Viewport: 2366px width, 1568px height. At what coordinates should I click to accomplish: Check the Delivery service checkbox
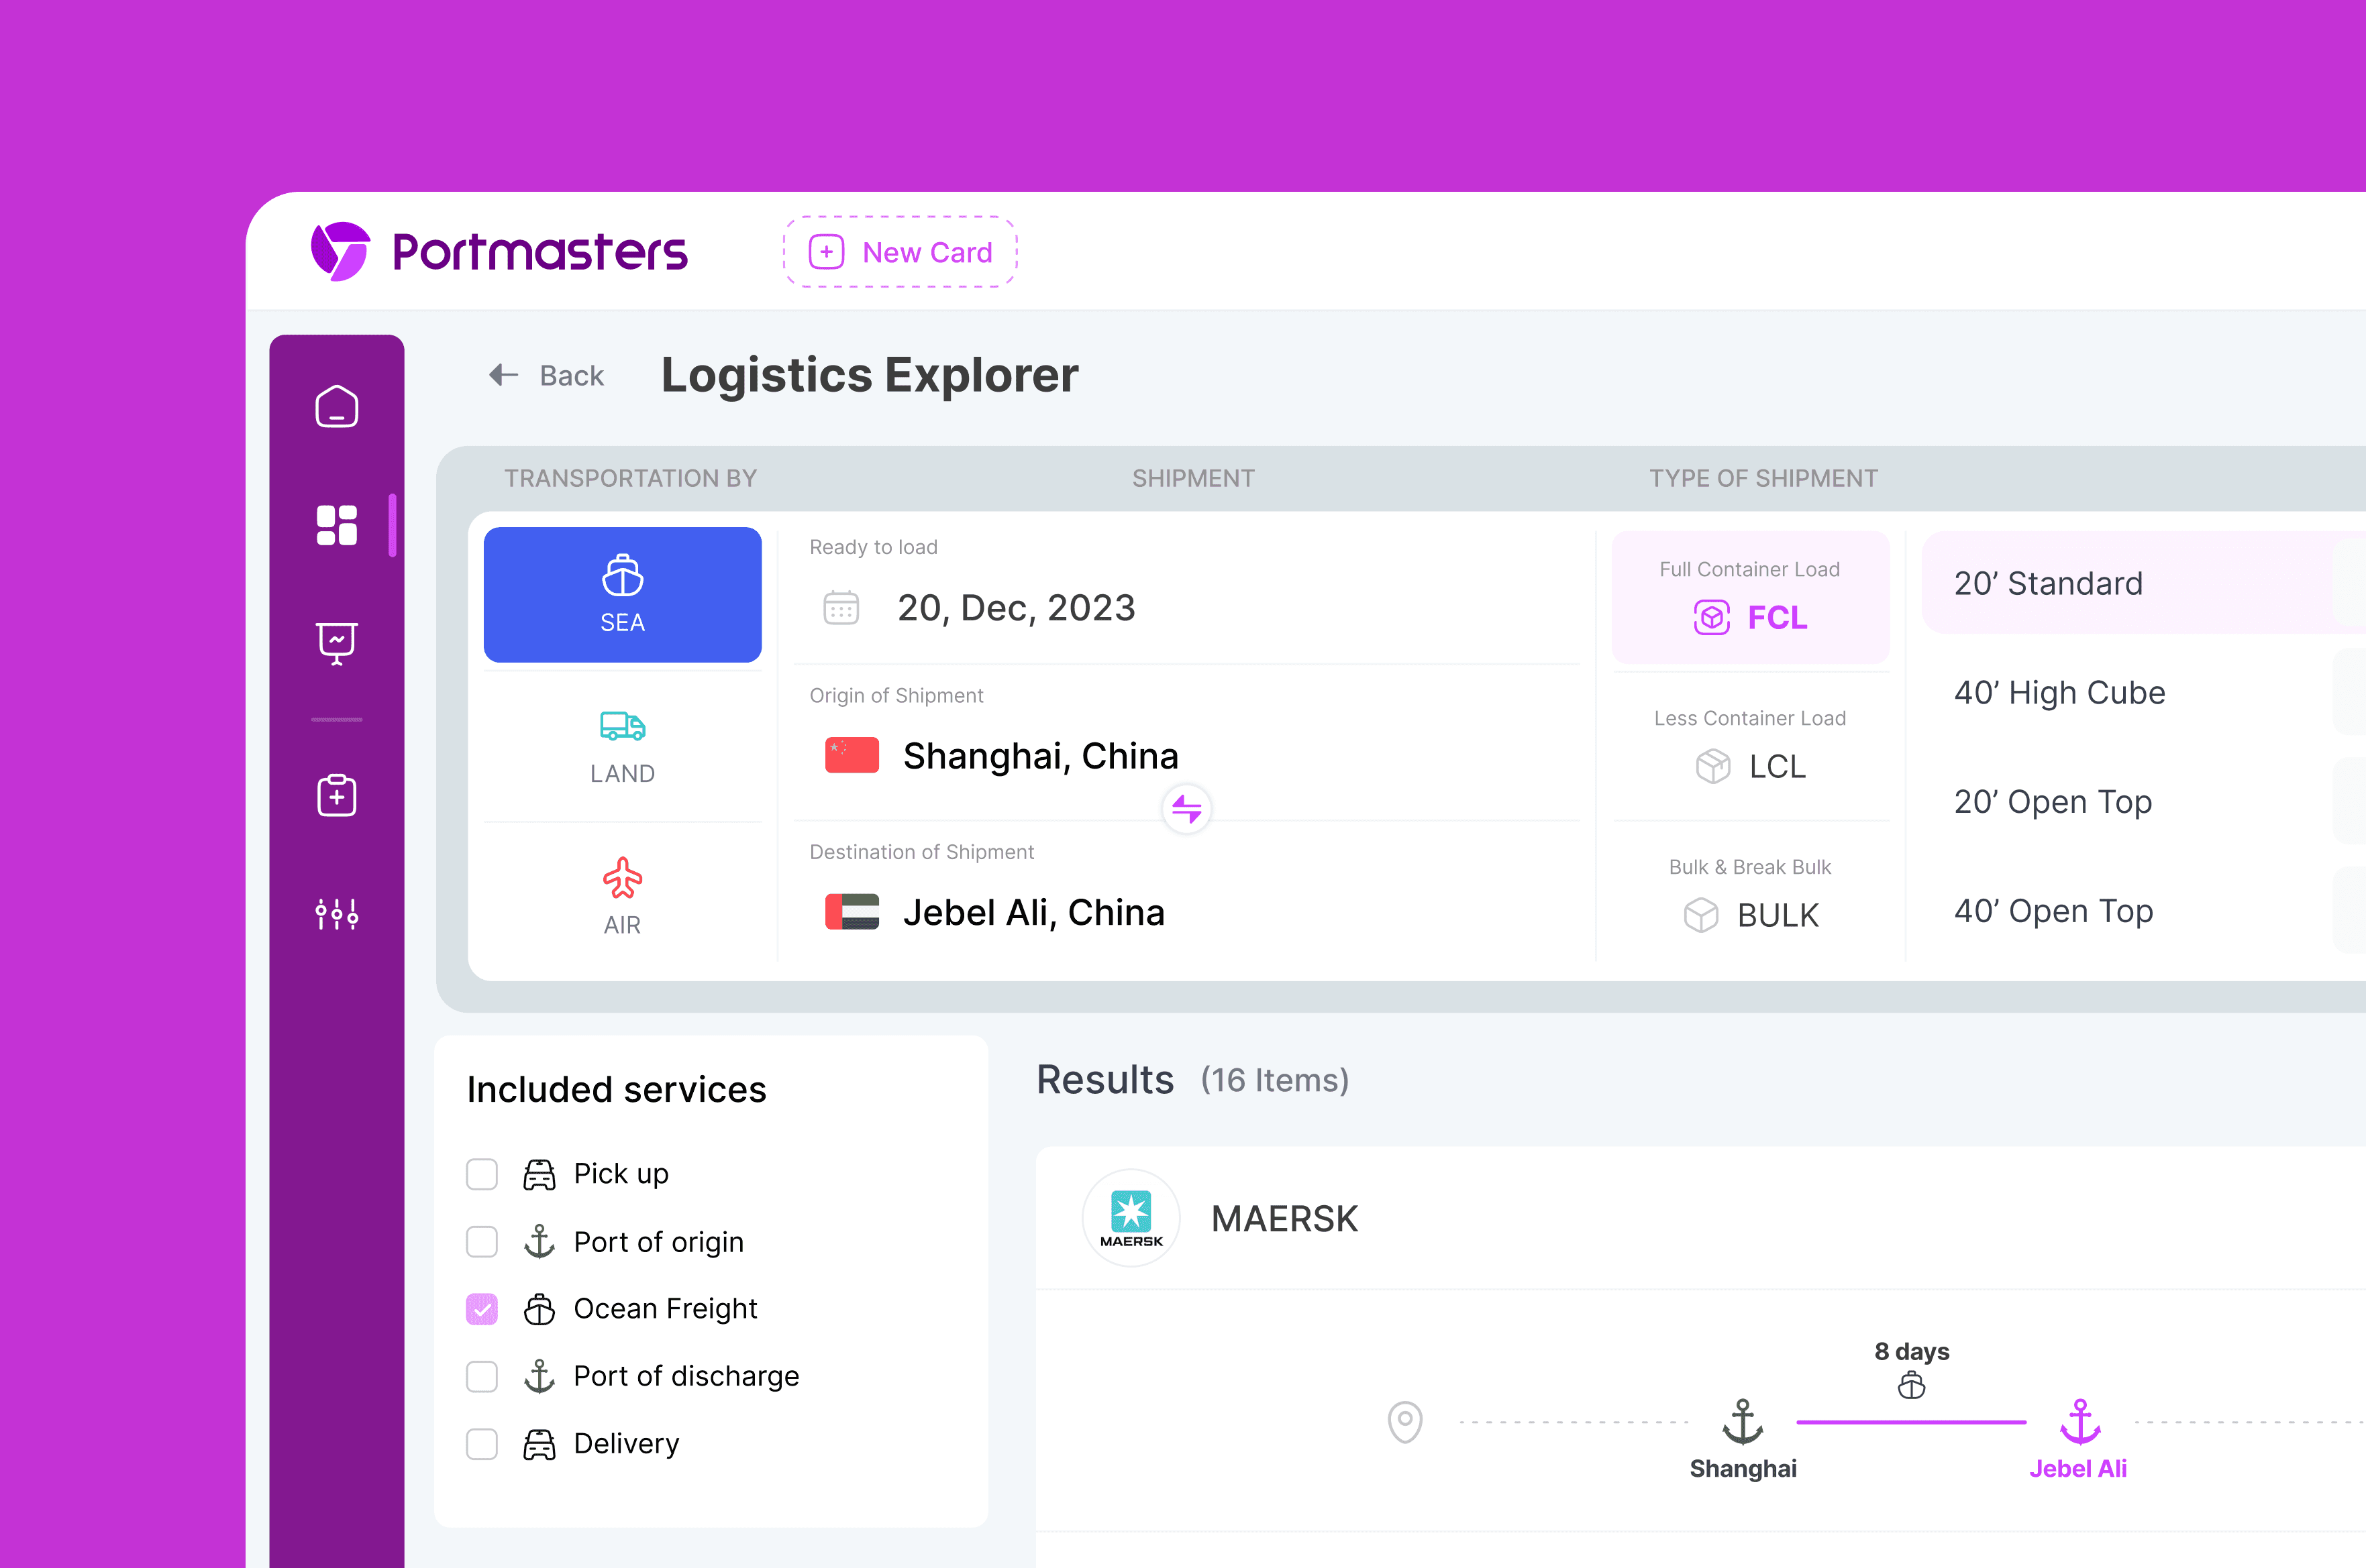tap(482, 1444)
